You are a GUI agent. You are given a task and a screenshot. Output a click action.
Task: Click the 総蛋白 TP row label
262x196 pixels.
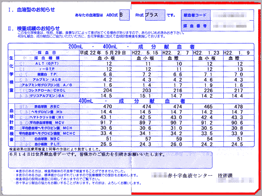[47, 74]
